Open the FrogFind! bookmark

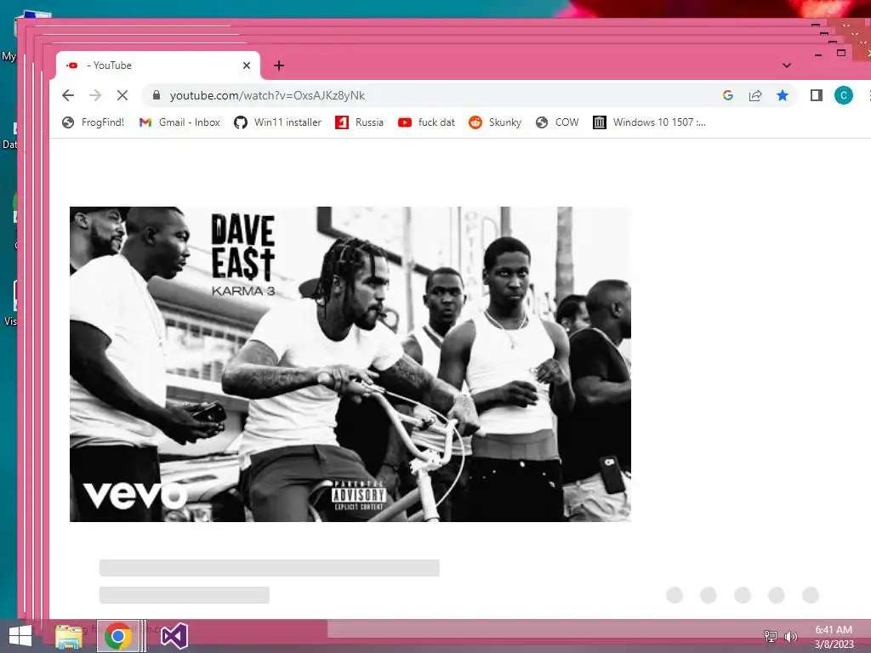pos(93,122)
